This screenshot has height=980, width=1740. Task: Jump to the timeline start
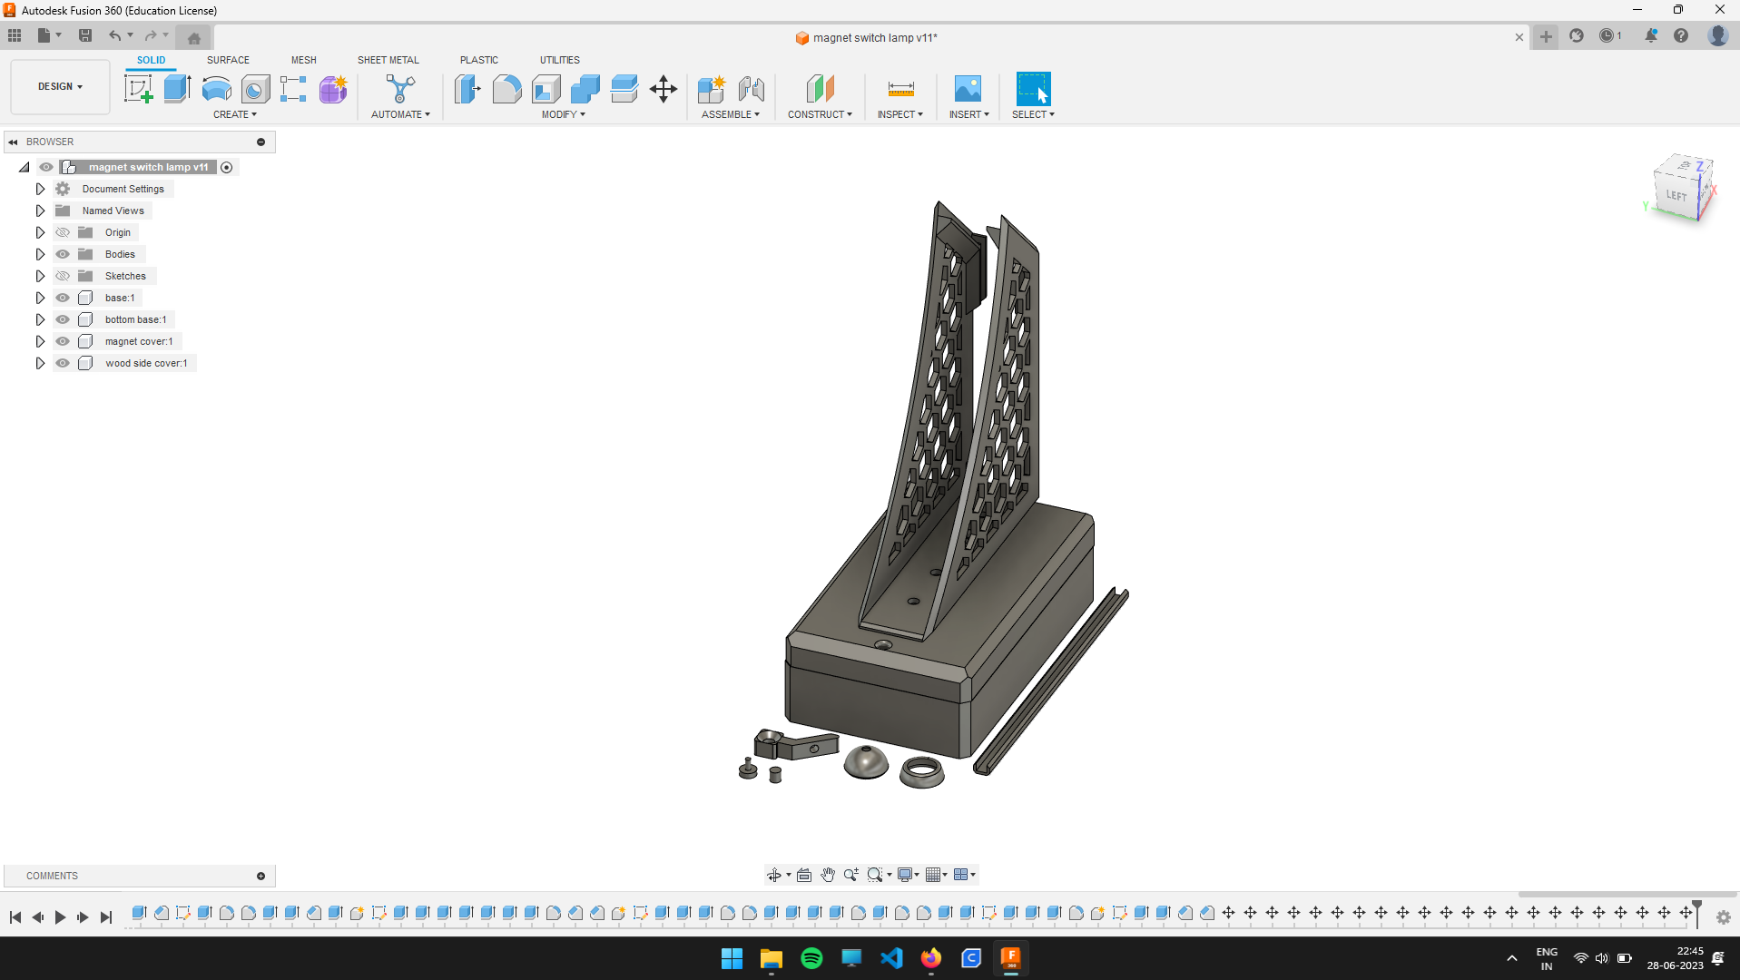pos(15,917)
